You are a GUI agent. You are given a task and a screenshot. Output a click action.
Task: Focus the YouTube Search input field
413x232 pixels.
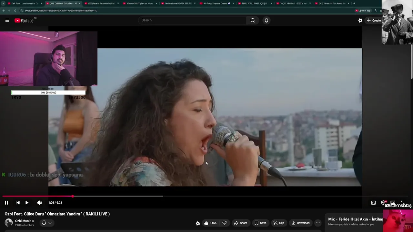192,20
